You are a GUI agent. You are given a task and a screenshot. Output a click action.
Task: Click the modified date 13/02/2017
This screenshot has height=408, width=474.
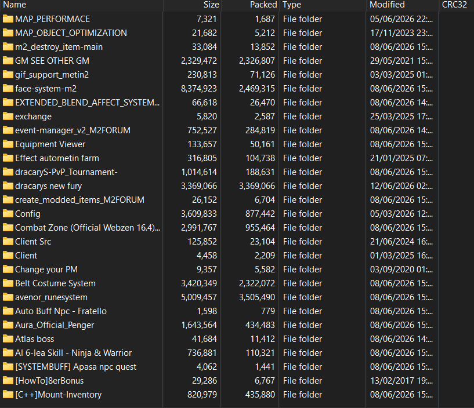click(401, 380)
